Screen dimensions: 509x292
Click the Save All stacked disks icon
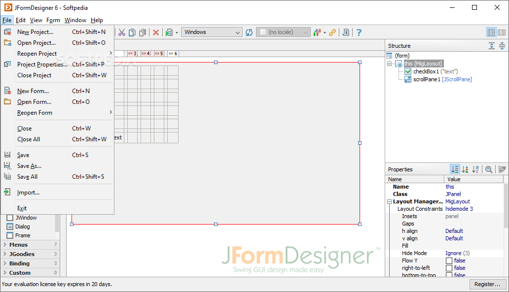[7, 176]
